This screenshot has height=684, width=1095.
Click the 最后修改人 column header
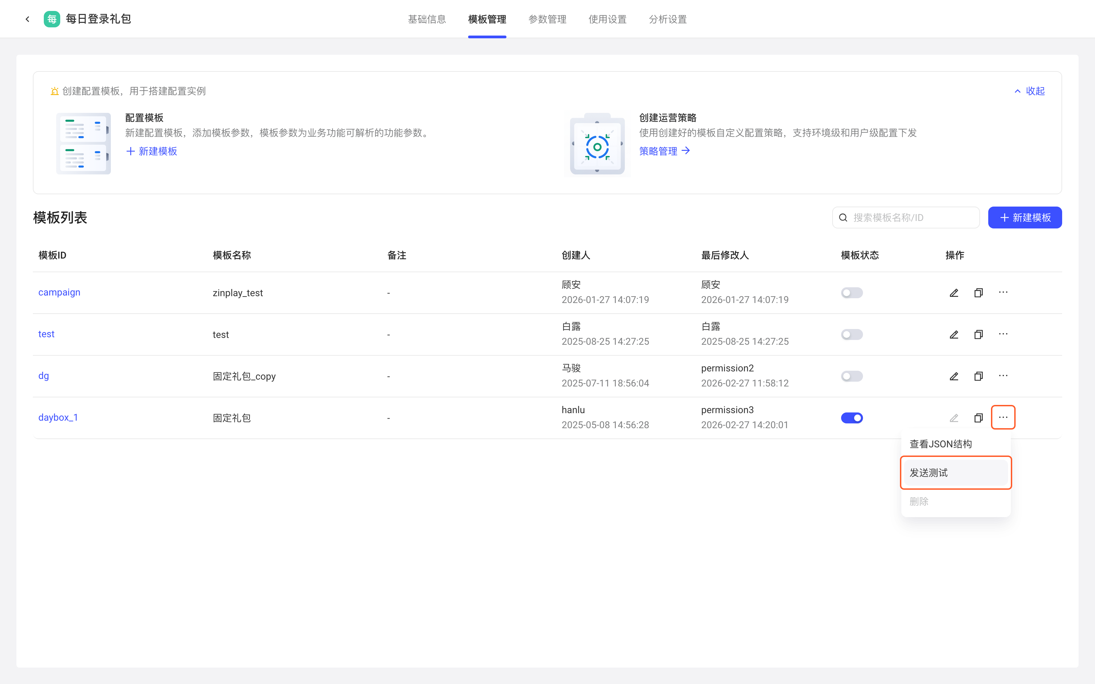point(725,255)
